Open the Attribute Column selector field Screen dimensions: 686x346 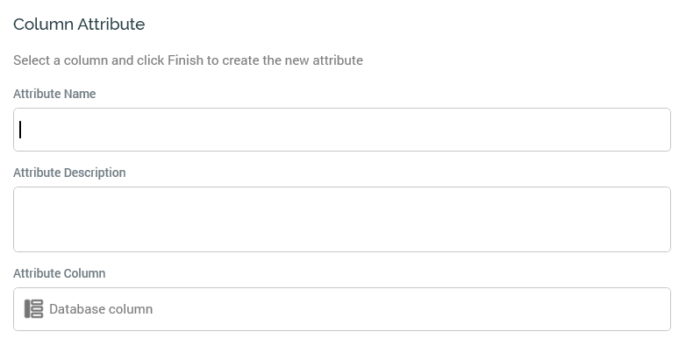[x=342, y=309]
